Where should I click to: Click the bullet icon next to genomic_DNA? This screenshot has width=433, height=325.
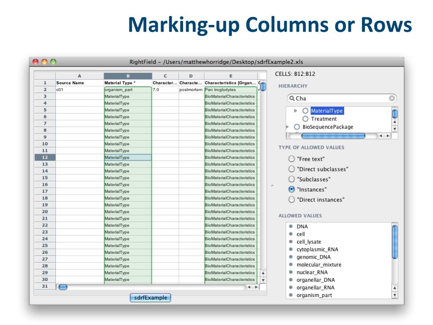(x=290, y=257)
